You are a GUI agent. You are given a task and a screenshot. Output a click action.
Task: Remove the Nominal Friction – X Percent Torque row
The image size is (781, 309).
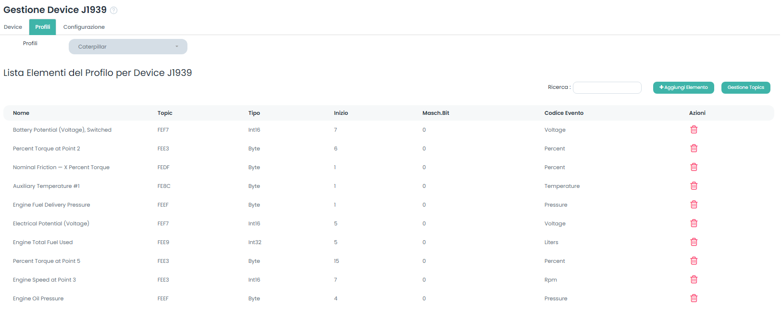tap(694, 167)
